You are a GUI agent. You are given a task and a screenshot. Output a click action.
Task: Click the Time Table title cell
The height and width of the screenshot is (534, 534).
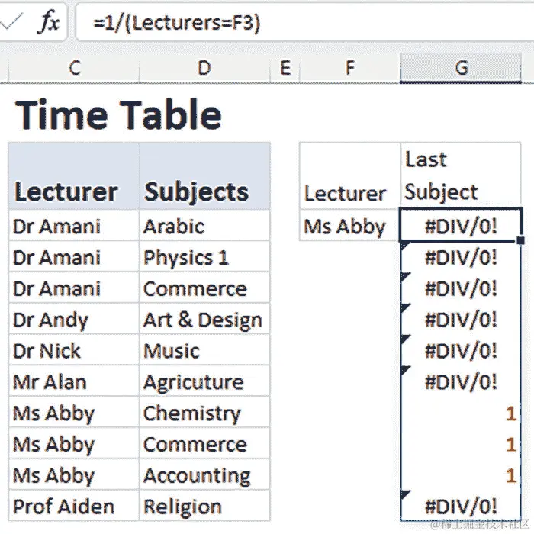tap(119, 115)
